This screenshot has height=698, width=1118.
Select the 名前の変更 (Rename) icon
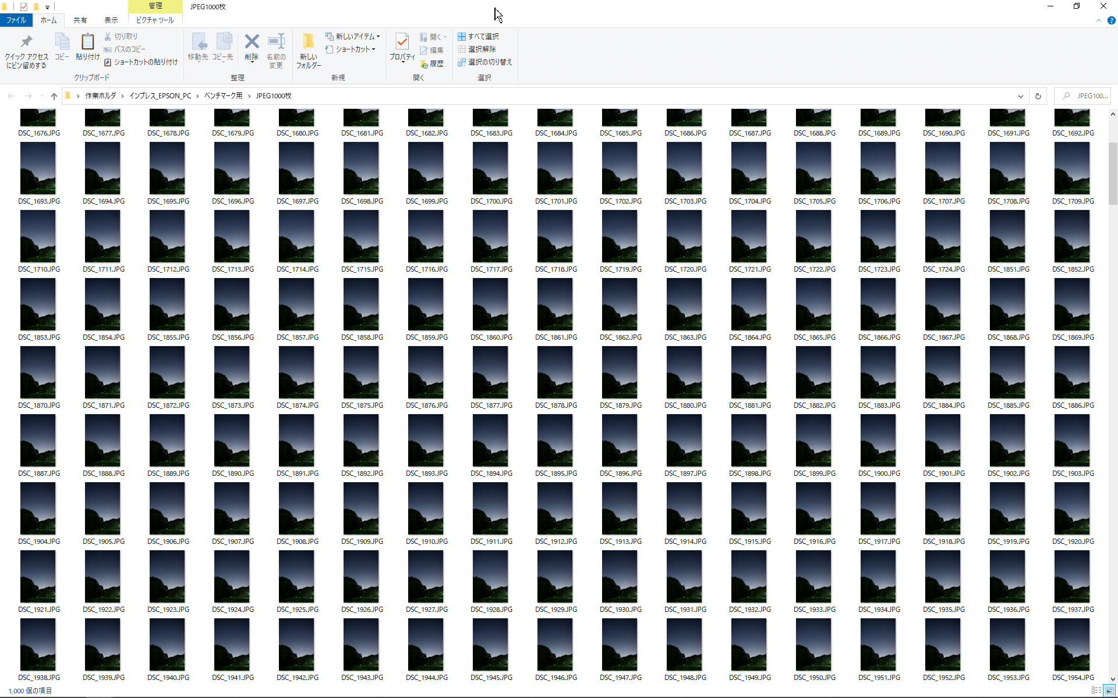pos(276,49)
